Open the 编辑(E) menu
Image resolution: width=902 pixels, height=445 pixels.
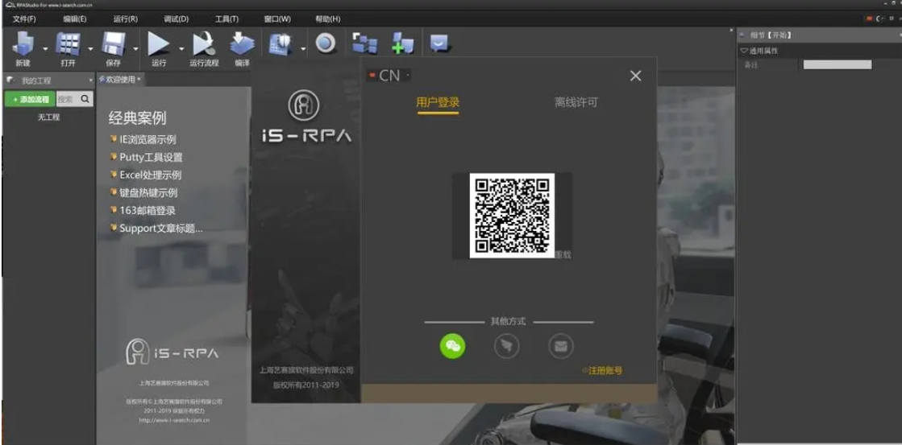pos(75,19)
